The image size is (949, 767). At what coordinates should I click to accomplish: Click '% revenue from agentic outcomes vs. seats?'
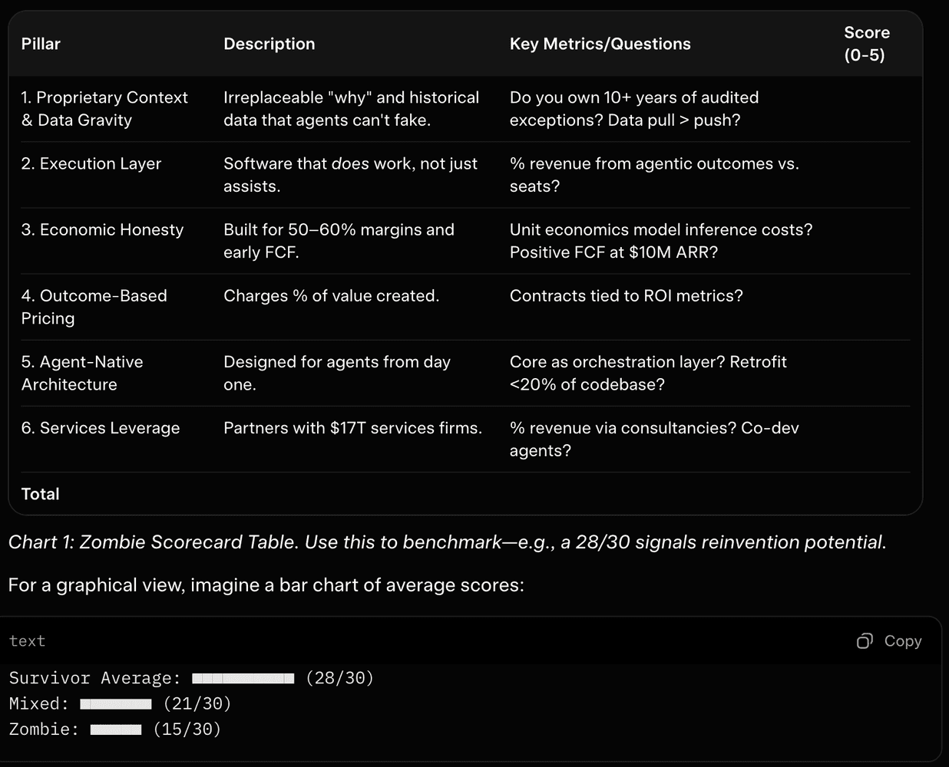pos(654,175)
